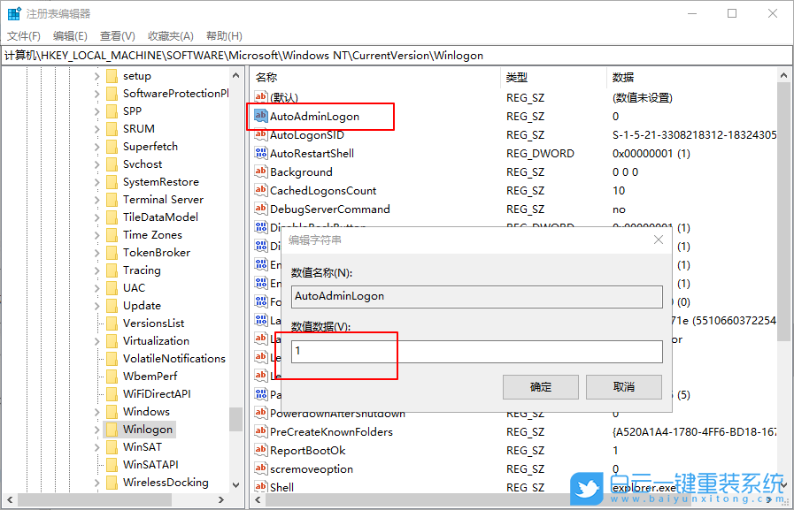This screenshot has width=794, height=510.
Task: Click the Winlogon folder icon in the tree
Action: point(114,429)
